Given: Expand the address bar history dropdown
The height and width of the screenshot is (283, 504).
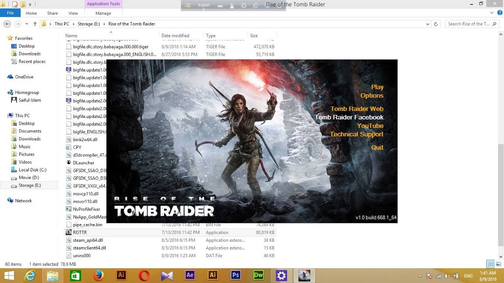Looking at the screenshot, I should (428, 24).
